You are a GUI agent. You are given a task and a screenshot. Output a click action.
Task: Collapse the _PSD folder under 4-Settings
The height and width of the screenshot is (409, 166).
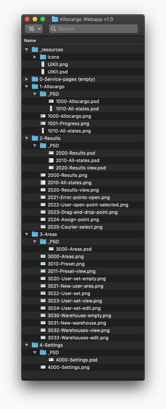(x=35, y=352)
